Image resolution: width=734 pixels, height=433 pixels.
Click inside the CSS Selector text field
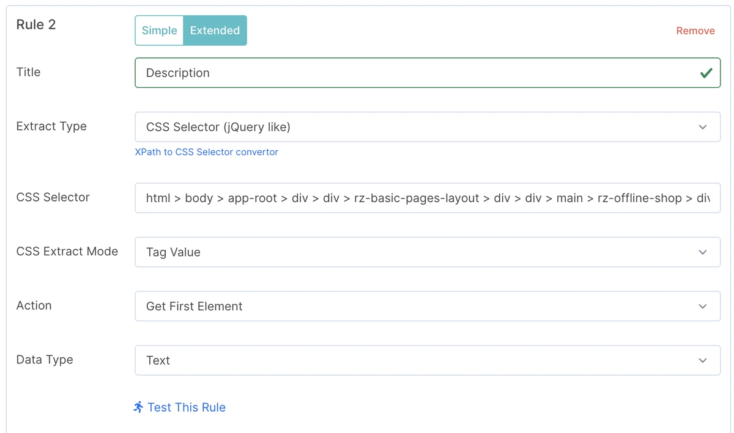tap(427, 198)
